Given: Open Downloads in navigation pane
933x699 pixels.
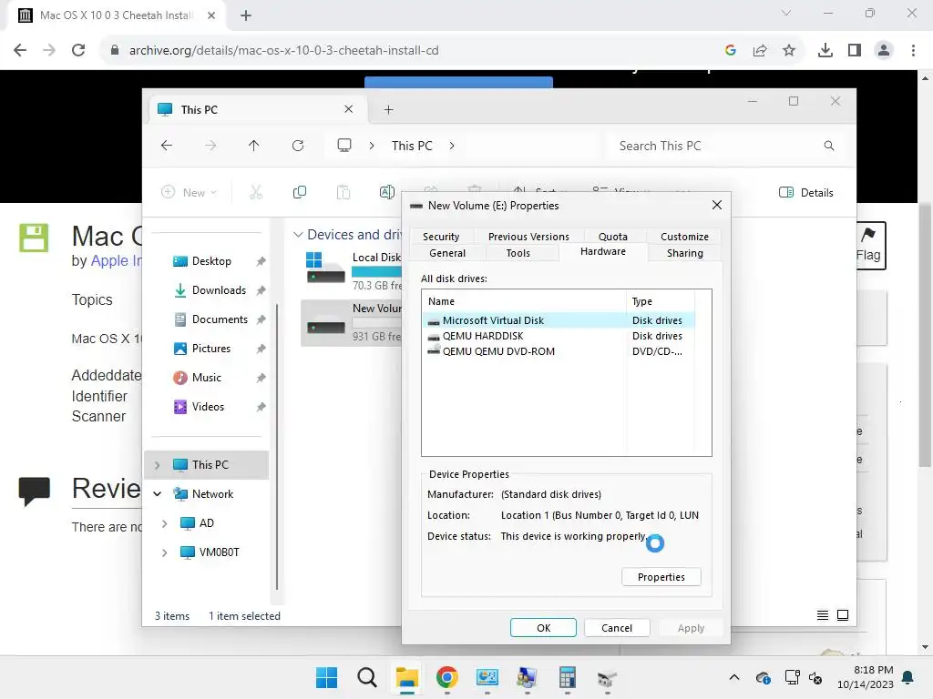Looking at the screenshot, I should pos(219,290).
